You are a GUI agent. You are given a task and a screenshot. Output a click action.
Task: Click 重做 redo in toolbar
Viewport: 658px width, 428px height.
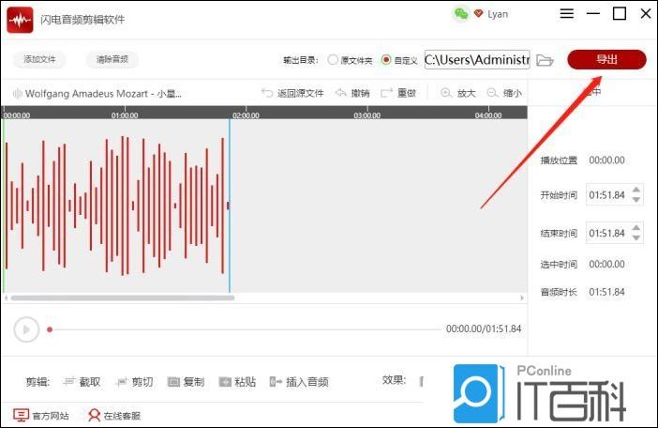pyautogui.click(x=398, y=93)
